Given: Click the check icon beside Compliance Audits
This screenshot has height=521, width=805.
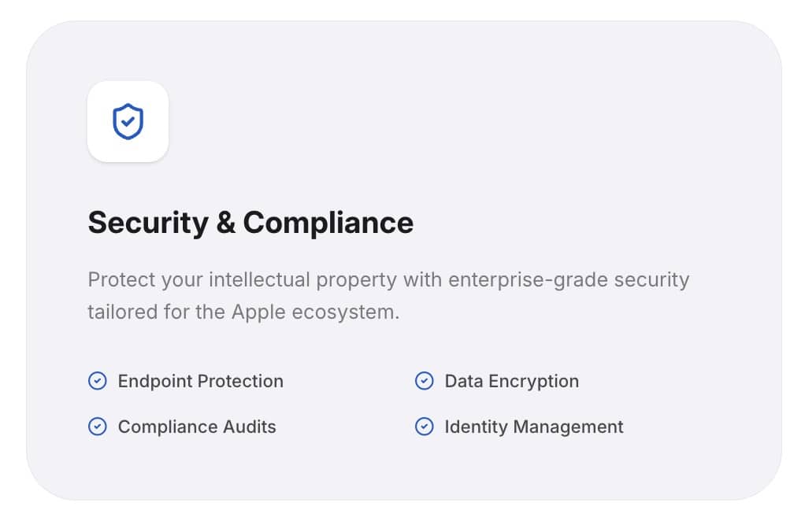Looking at the screenshot, I should (97, 427).
